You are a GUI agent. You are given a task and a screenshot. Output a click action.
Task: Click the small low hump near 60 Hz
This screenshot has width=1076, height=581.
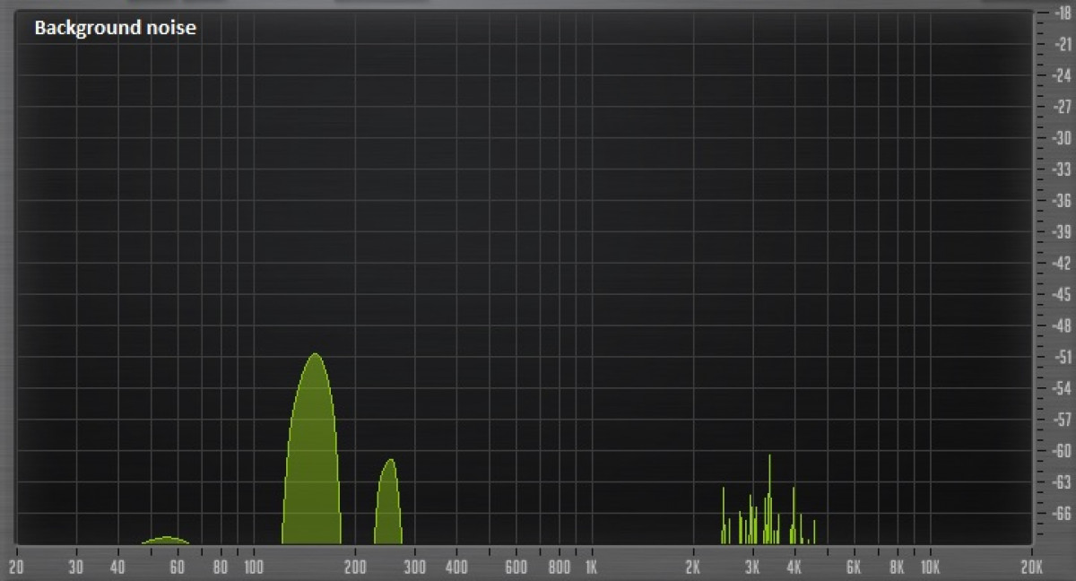point(166,539)
